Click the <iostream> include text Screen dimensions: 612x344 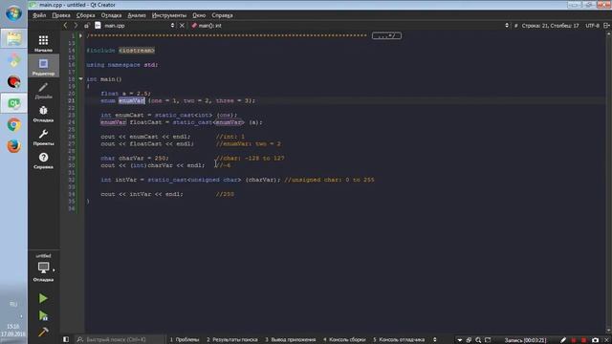pos(137,51)
